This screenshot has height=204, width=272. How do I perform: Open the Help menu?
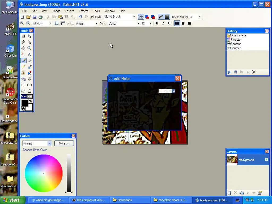(122, 11)
